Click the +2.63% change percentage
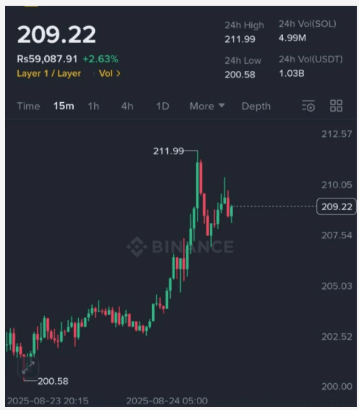Image resolution: width=359 pixels, height=410 pixels. [x=101, y=59]
